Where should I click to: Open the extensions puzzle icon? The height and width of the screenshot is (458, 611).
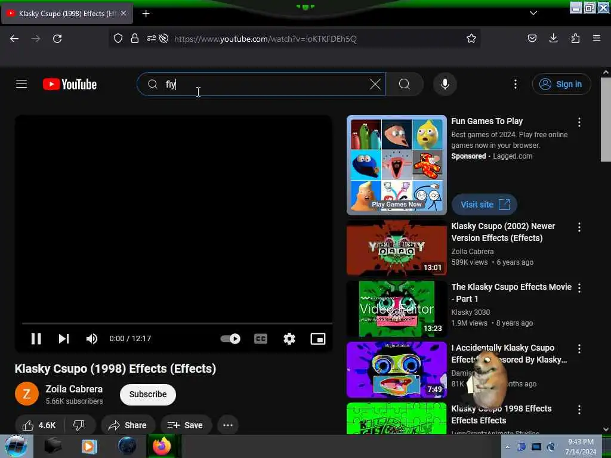[x=575, y=38]
